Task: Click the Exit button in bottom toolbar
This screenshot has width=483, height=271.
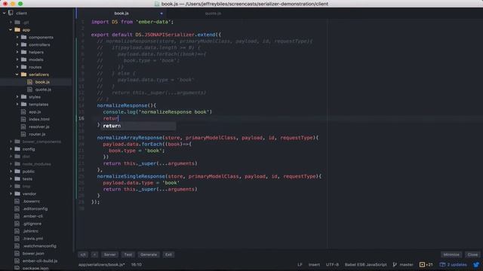Action: click(168, 254)
